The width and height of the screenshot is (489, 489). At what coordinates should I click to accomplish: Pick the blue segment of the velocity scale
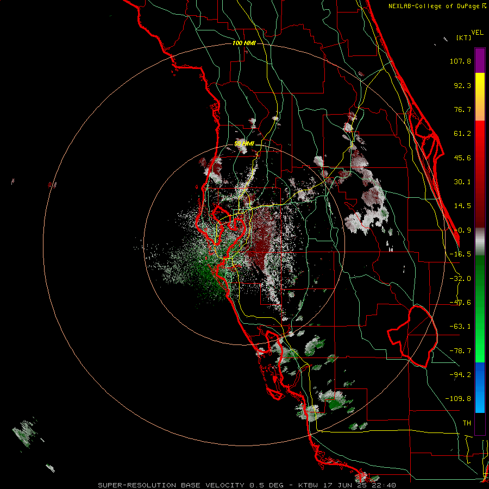coord(480,387)
